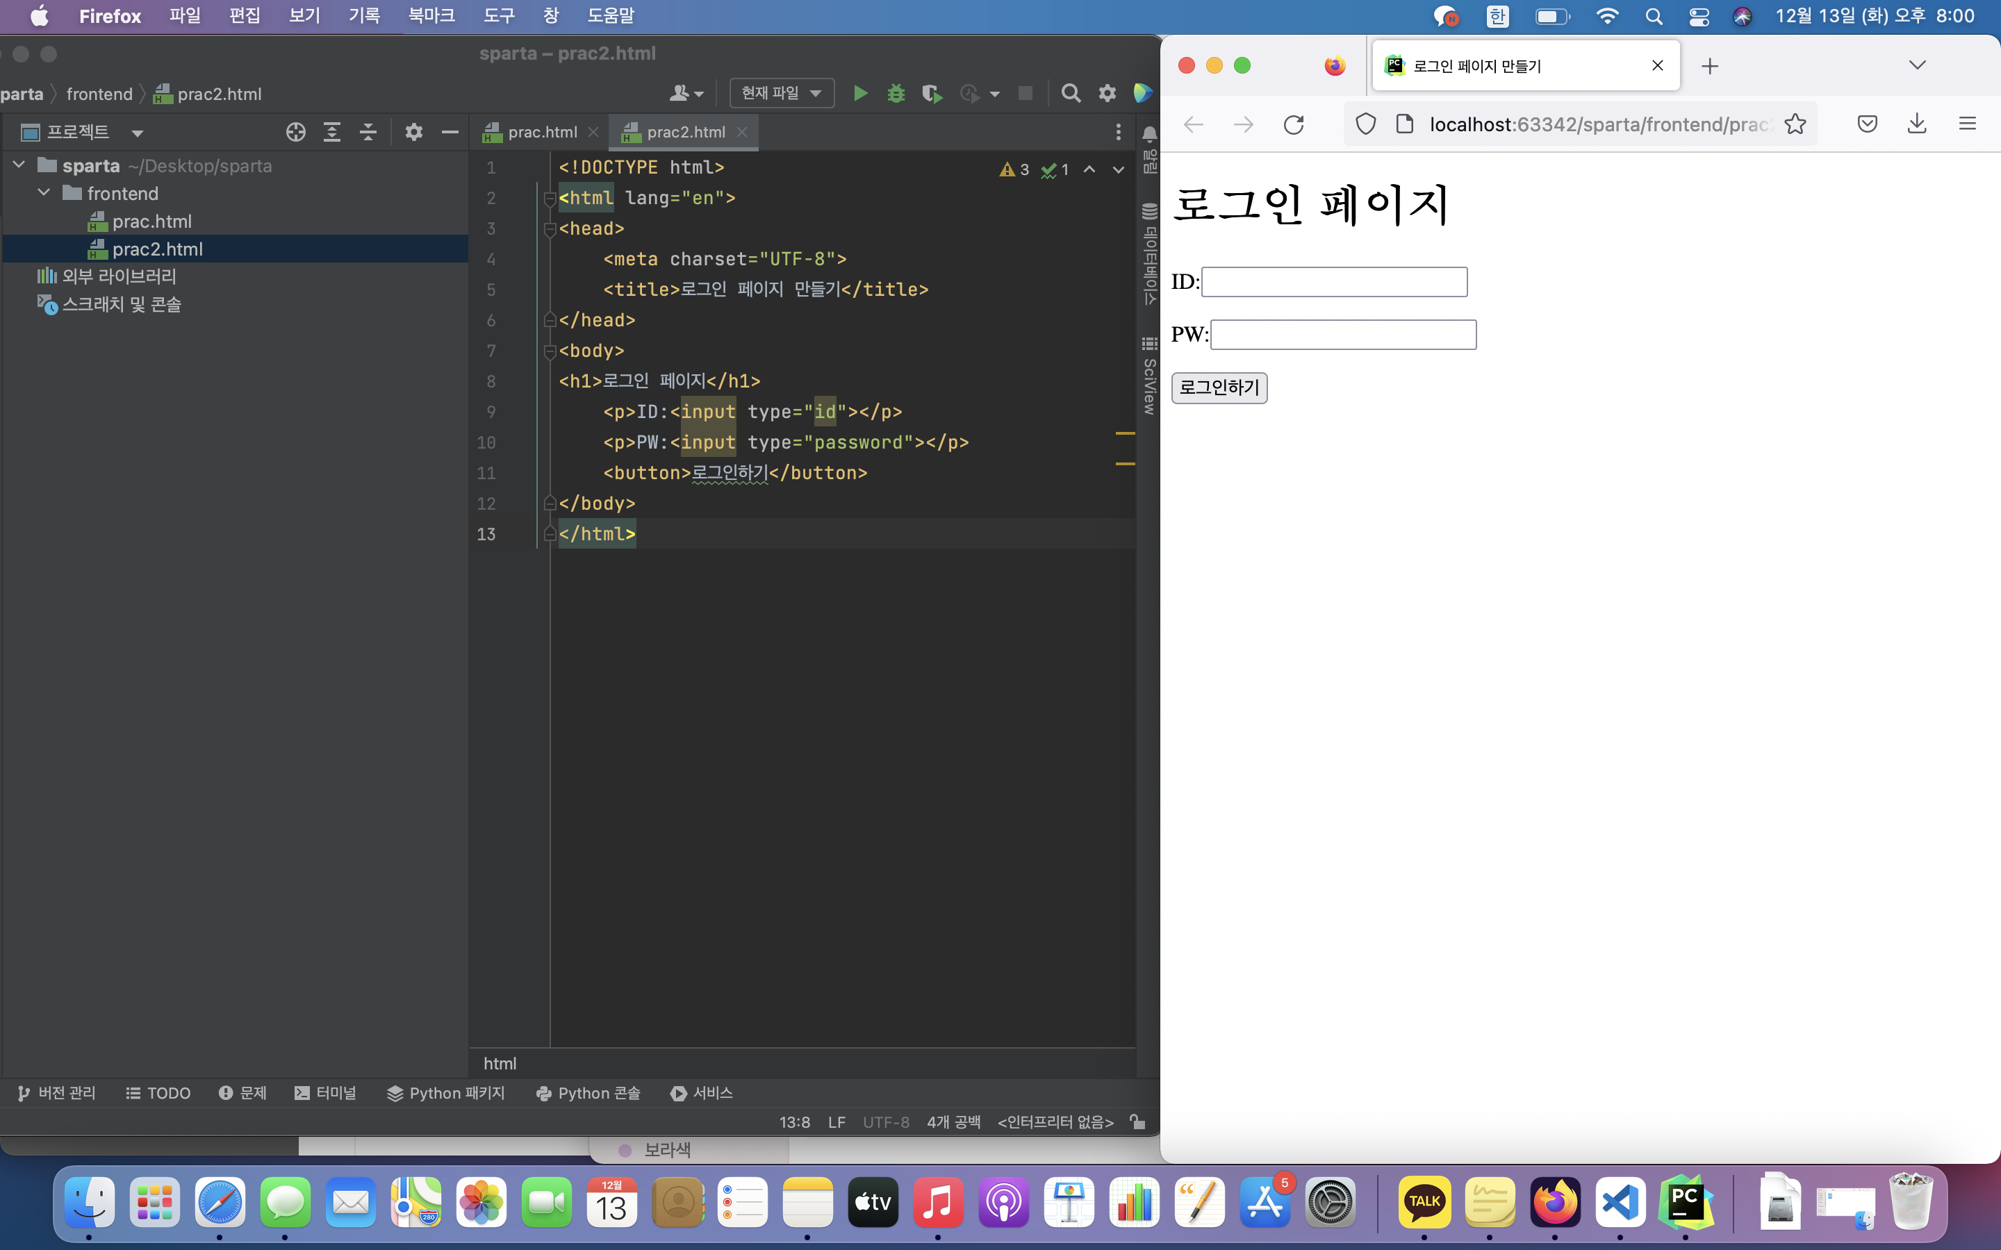Screen dimensions: 2001x1250
Task: Reload the page in Firefox
Action: click(1293, 124)
